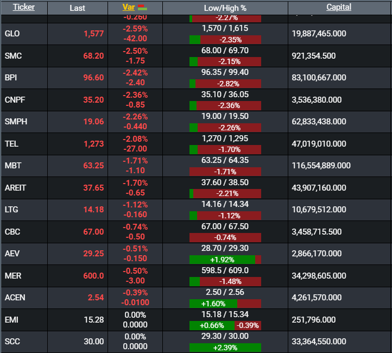Select the AREIT ticker row
Image resolution: width=392 pixels, height=353 pixels.
pos(196,188)
